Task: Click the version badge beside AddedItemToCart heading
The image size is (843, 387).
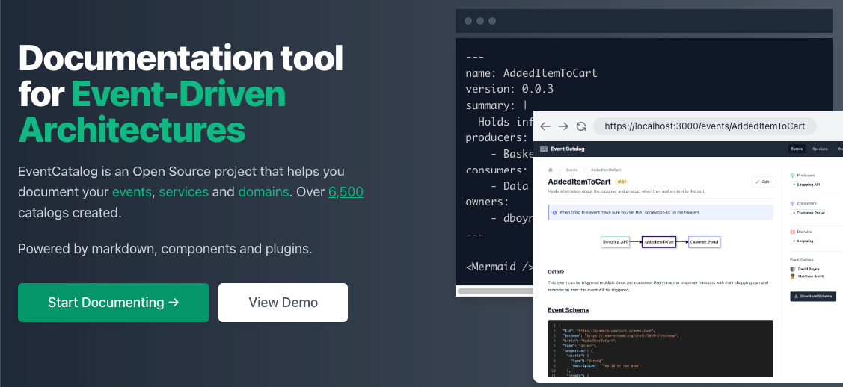Action: point(622,182)
